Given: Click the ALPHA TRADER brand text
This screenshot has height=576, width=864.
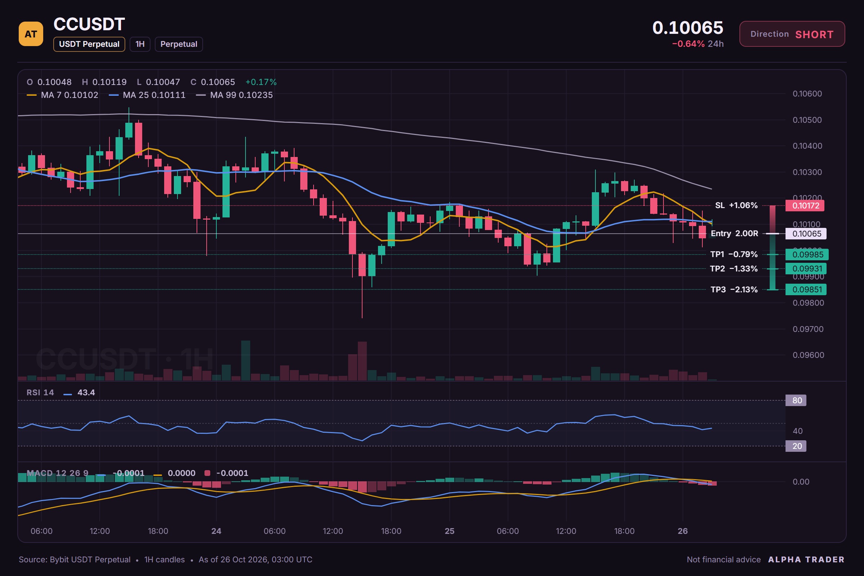Looking at the screenshot, I should point(806,559).
